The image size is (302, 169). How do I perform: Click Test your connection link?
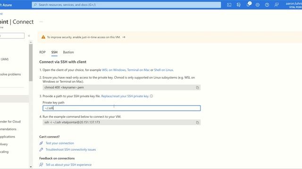[x=60, y=143]
